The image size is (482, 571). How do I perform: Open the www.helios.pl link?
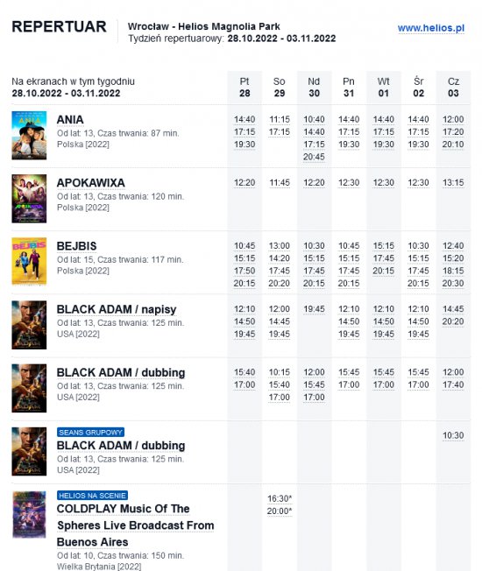coord(431,28)
